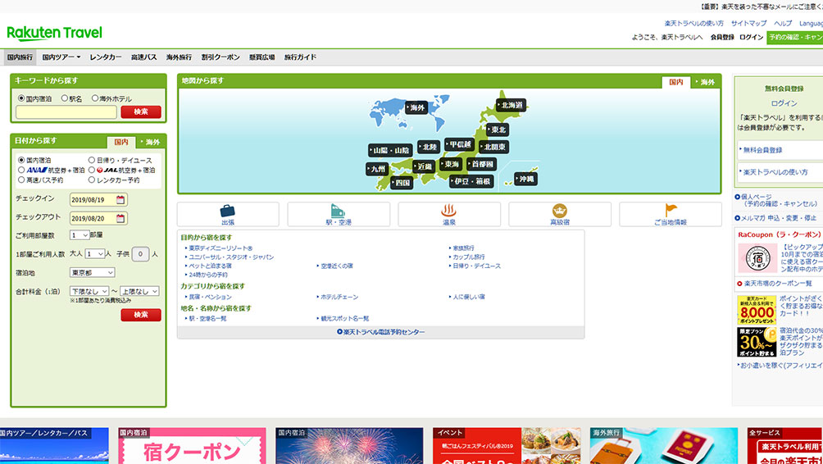823x464 pixels.
Task: Click the keyword search 検索 button
Action: tap(140, 112)
